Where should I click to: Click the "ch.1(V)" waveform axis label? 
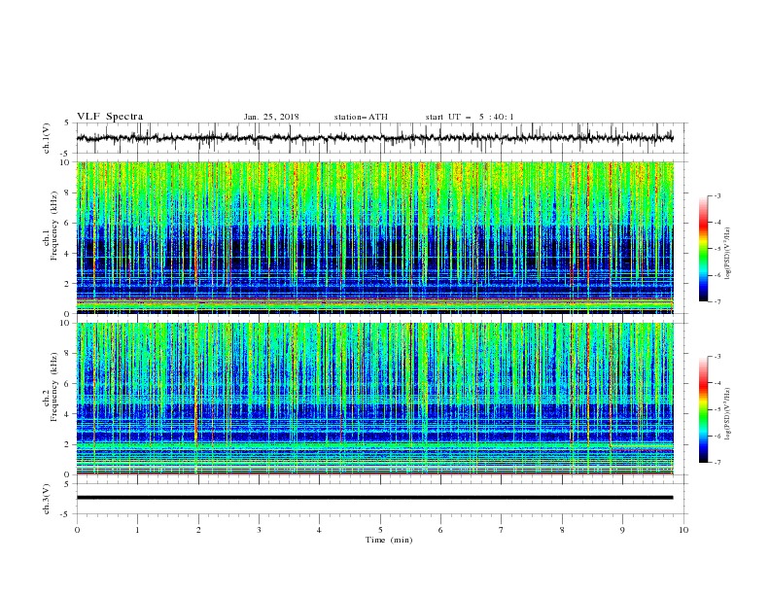[x=47, y=138]
